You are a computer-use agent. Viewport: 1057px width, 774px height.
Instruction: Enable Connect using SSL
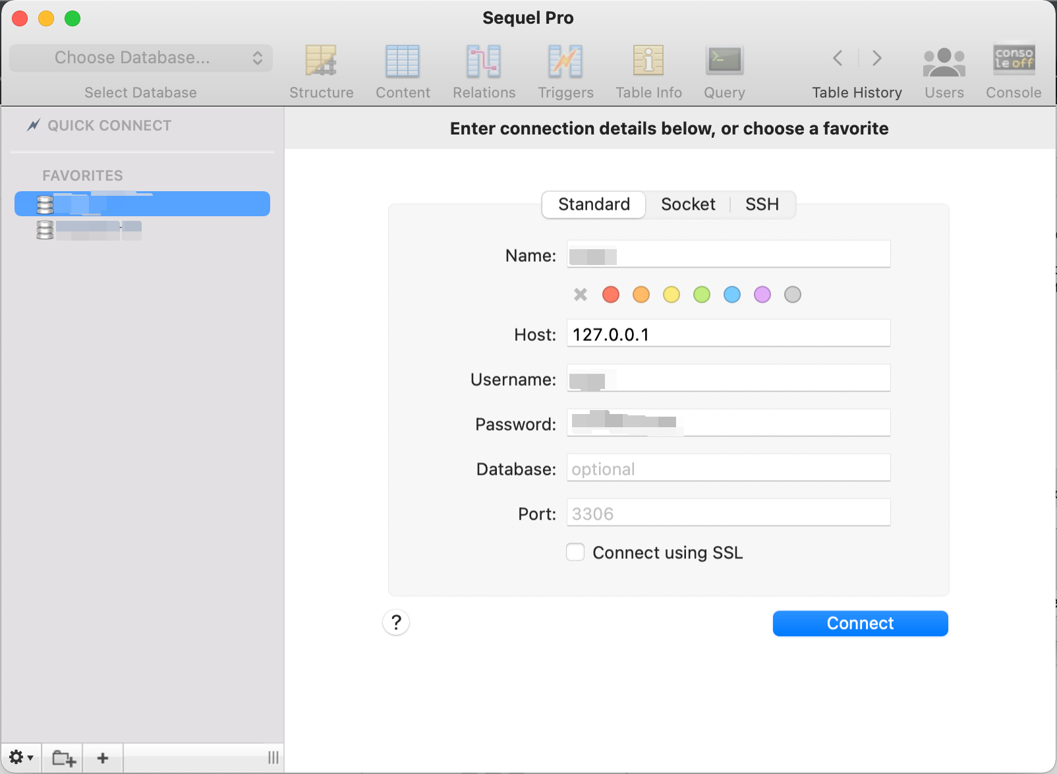click(575, 552)
